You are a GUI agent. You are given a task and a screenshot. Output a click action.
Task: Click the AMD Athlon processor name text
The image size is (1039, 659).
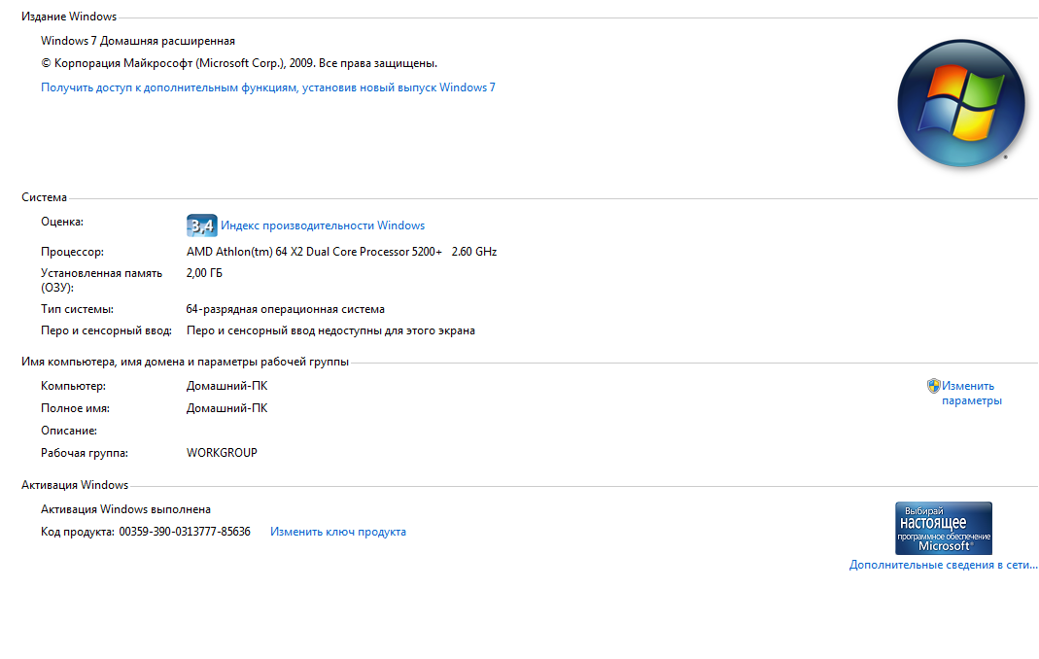tap(314, 252)
